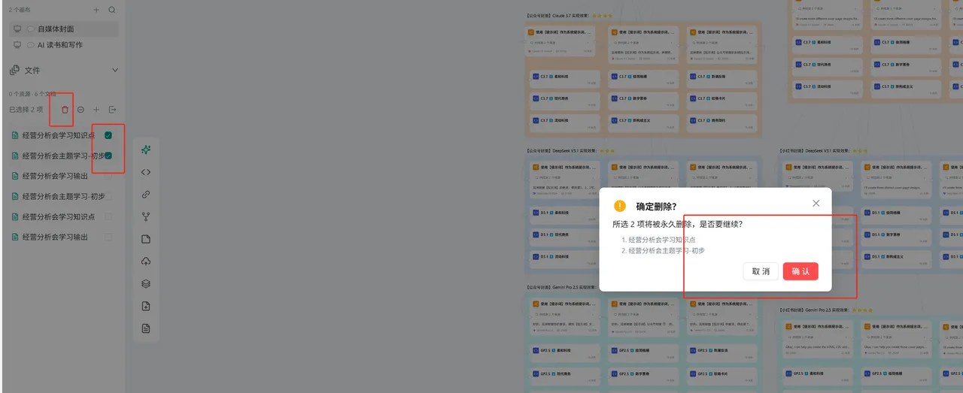Click the 已选择 2 项 selection label
963x393 pixels.
pyautogui.click(x=26, y=110)
